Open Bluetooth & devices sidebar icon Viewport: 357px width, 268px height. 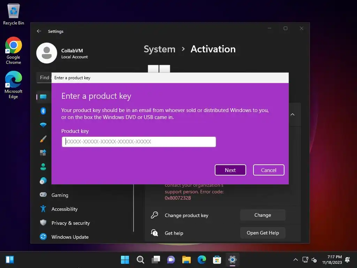coord(43,111)
